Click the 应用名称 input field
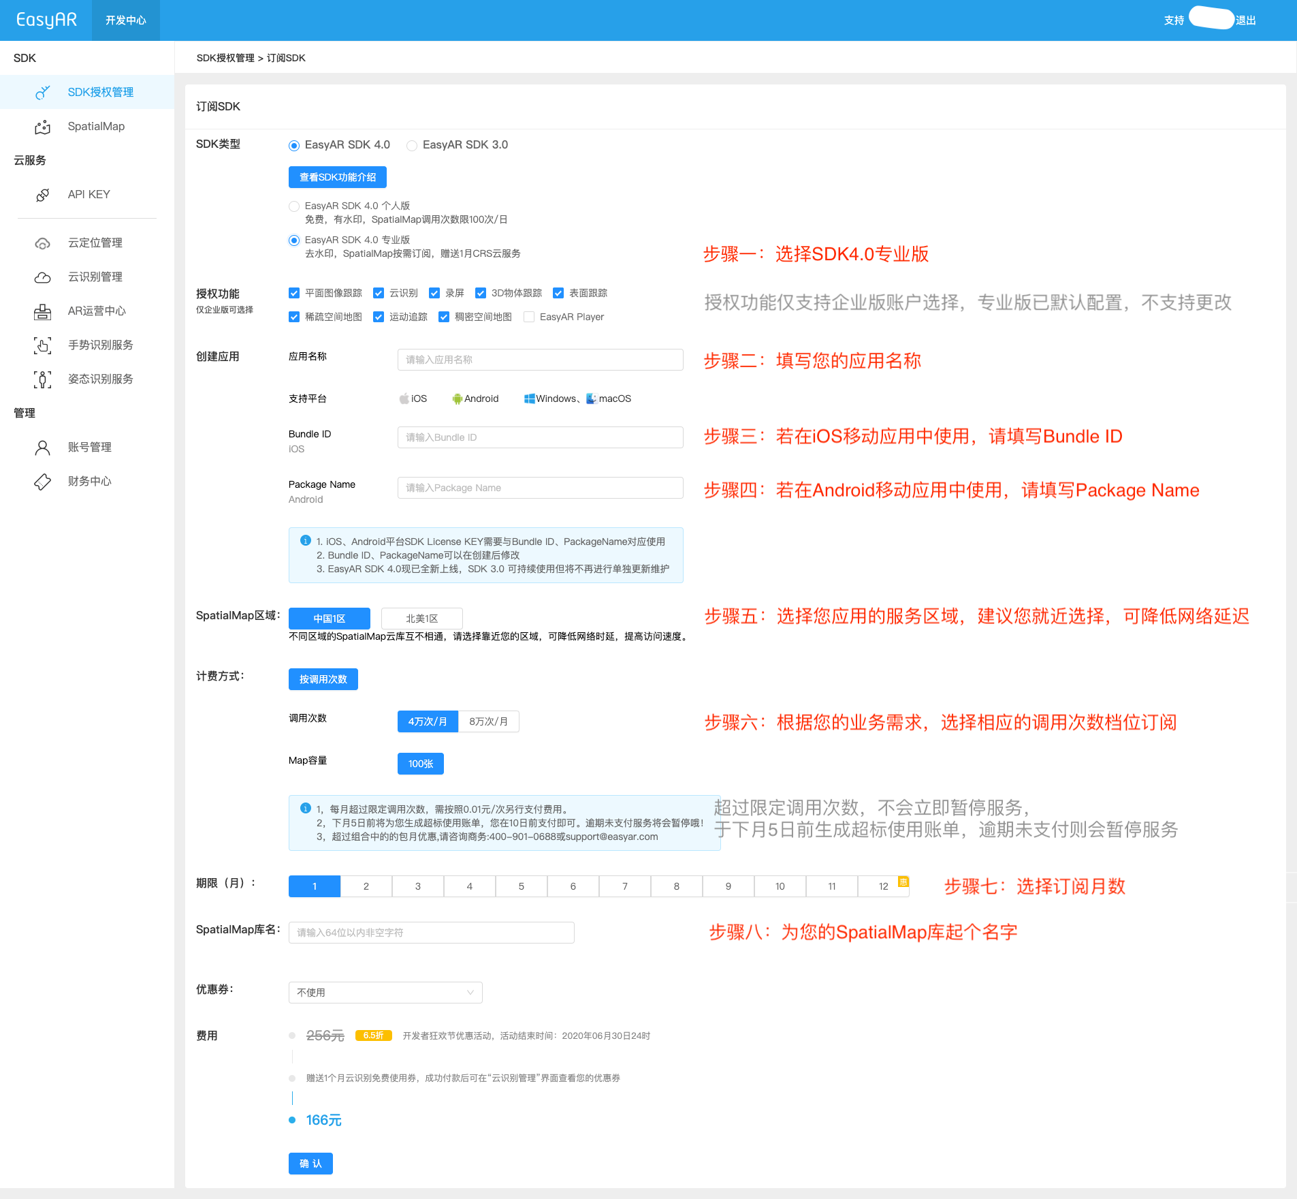This screenshot has width=1297, height=1199. 541,360
